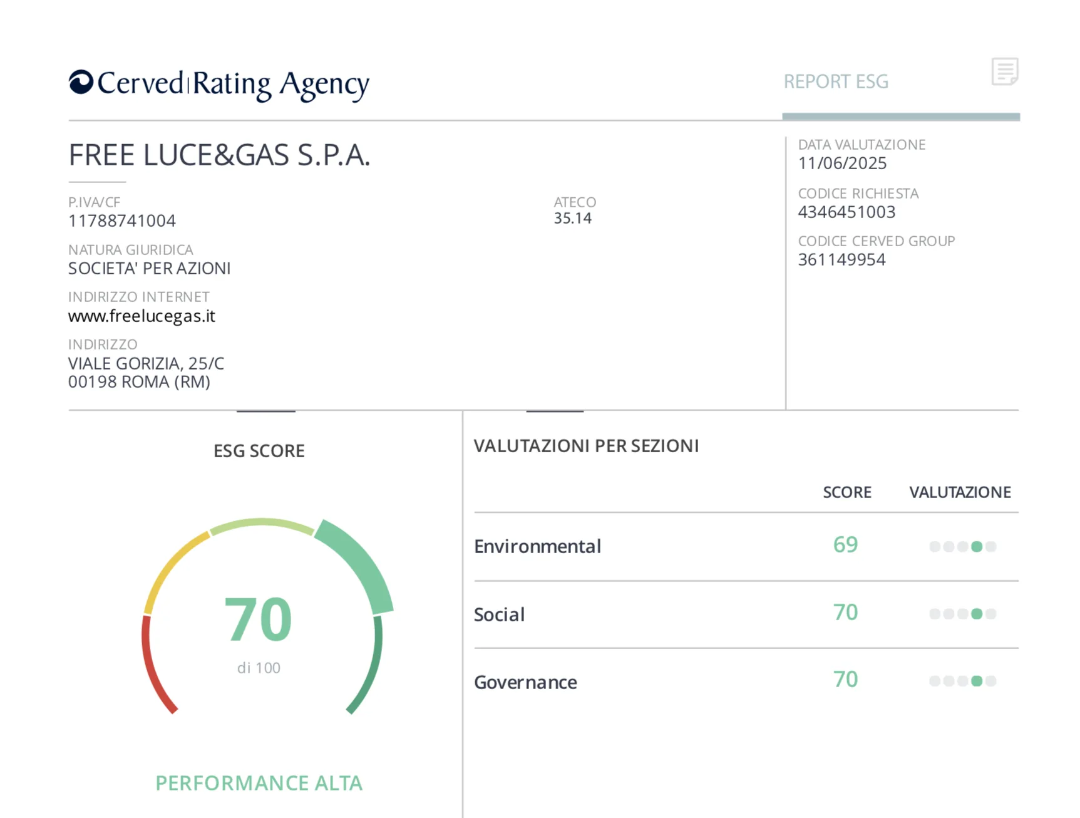
Task: Click the document icon next to REPORT ESG
Action: click(x=1005, y=71)
